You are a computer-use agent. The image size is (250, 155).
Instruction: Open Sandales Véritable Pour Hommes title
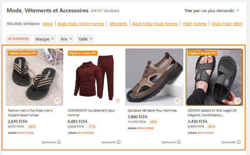[152, 110]
